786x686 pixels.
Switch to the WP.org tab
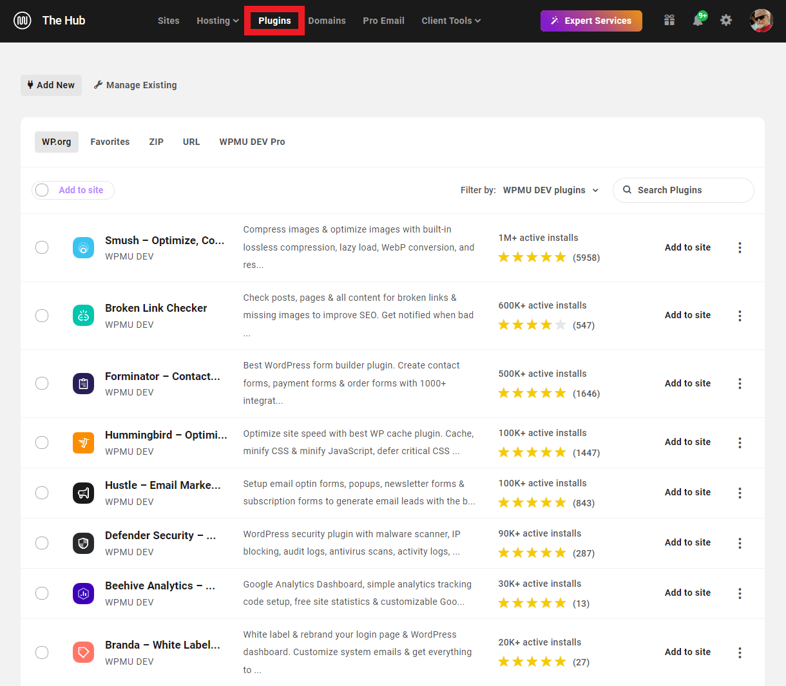tap(57, 142)
